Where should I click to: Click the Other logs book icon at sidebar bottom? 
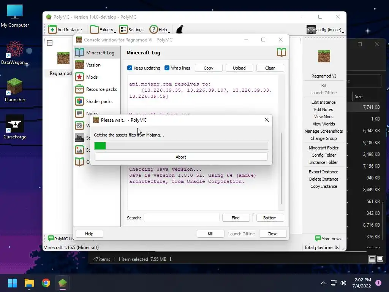[x=79, y=162]
